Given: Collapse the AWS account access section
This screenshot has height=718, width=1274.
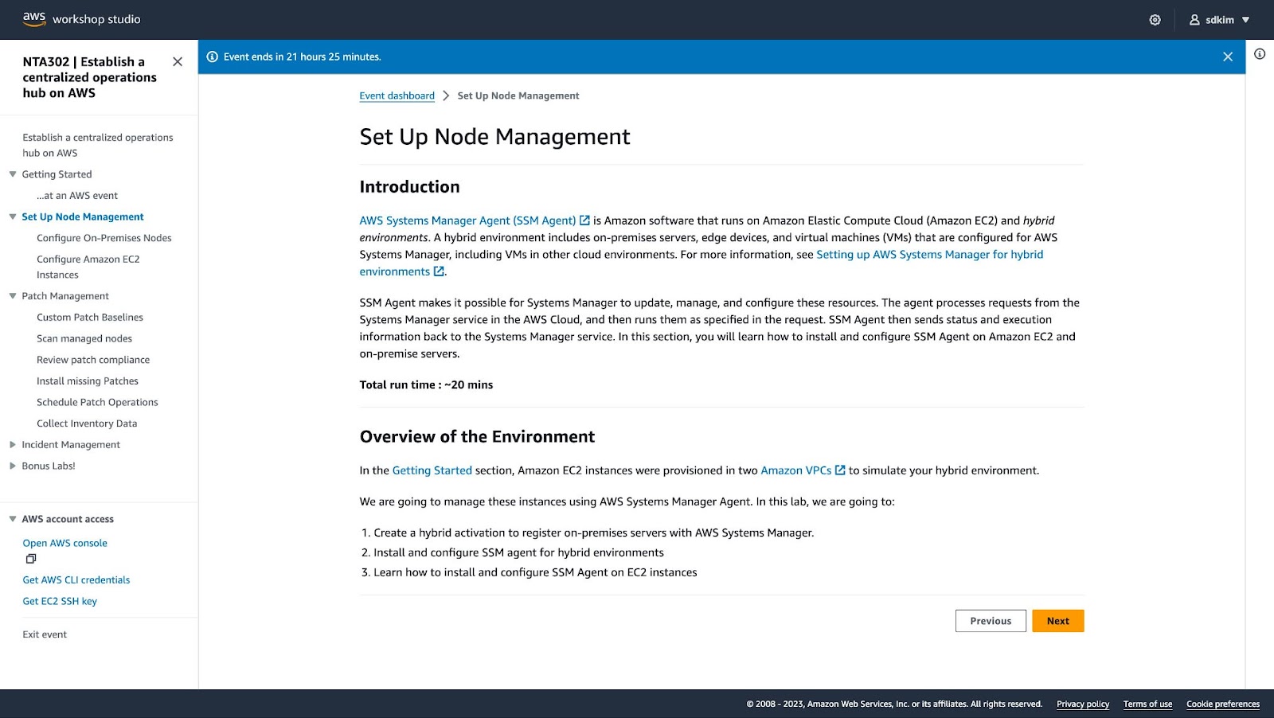Looking at the screenshot, I should coord(11,518).
